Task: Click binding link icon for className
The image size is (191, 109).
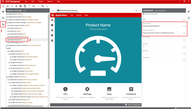Action: pyautogui.click(x=184, y=60)
